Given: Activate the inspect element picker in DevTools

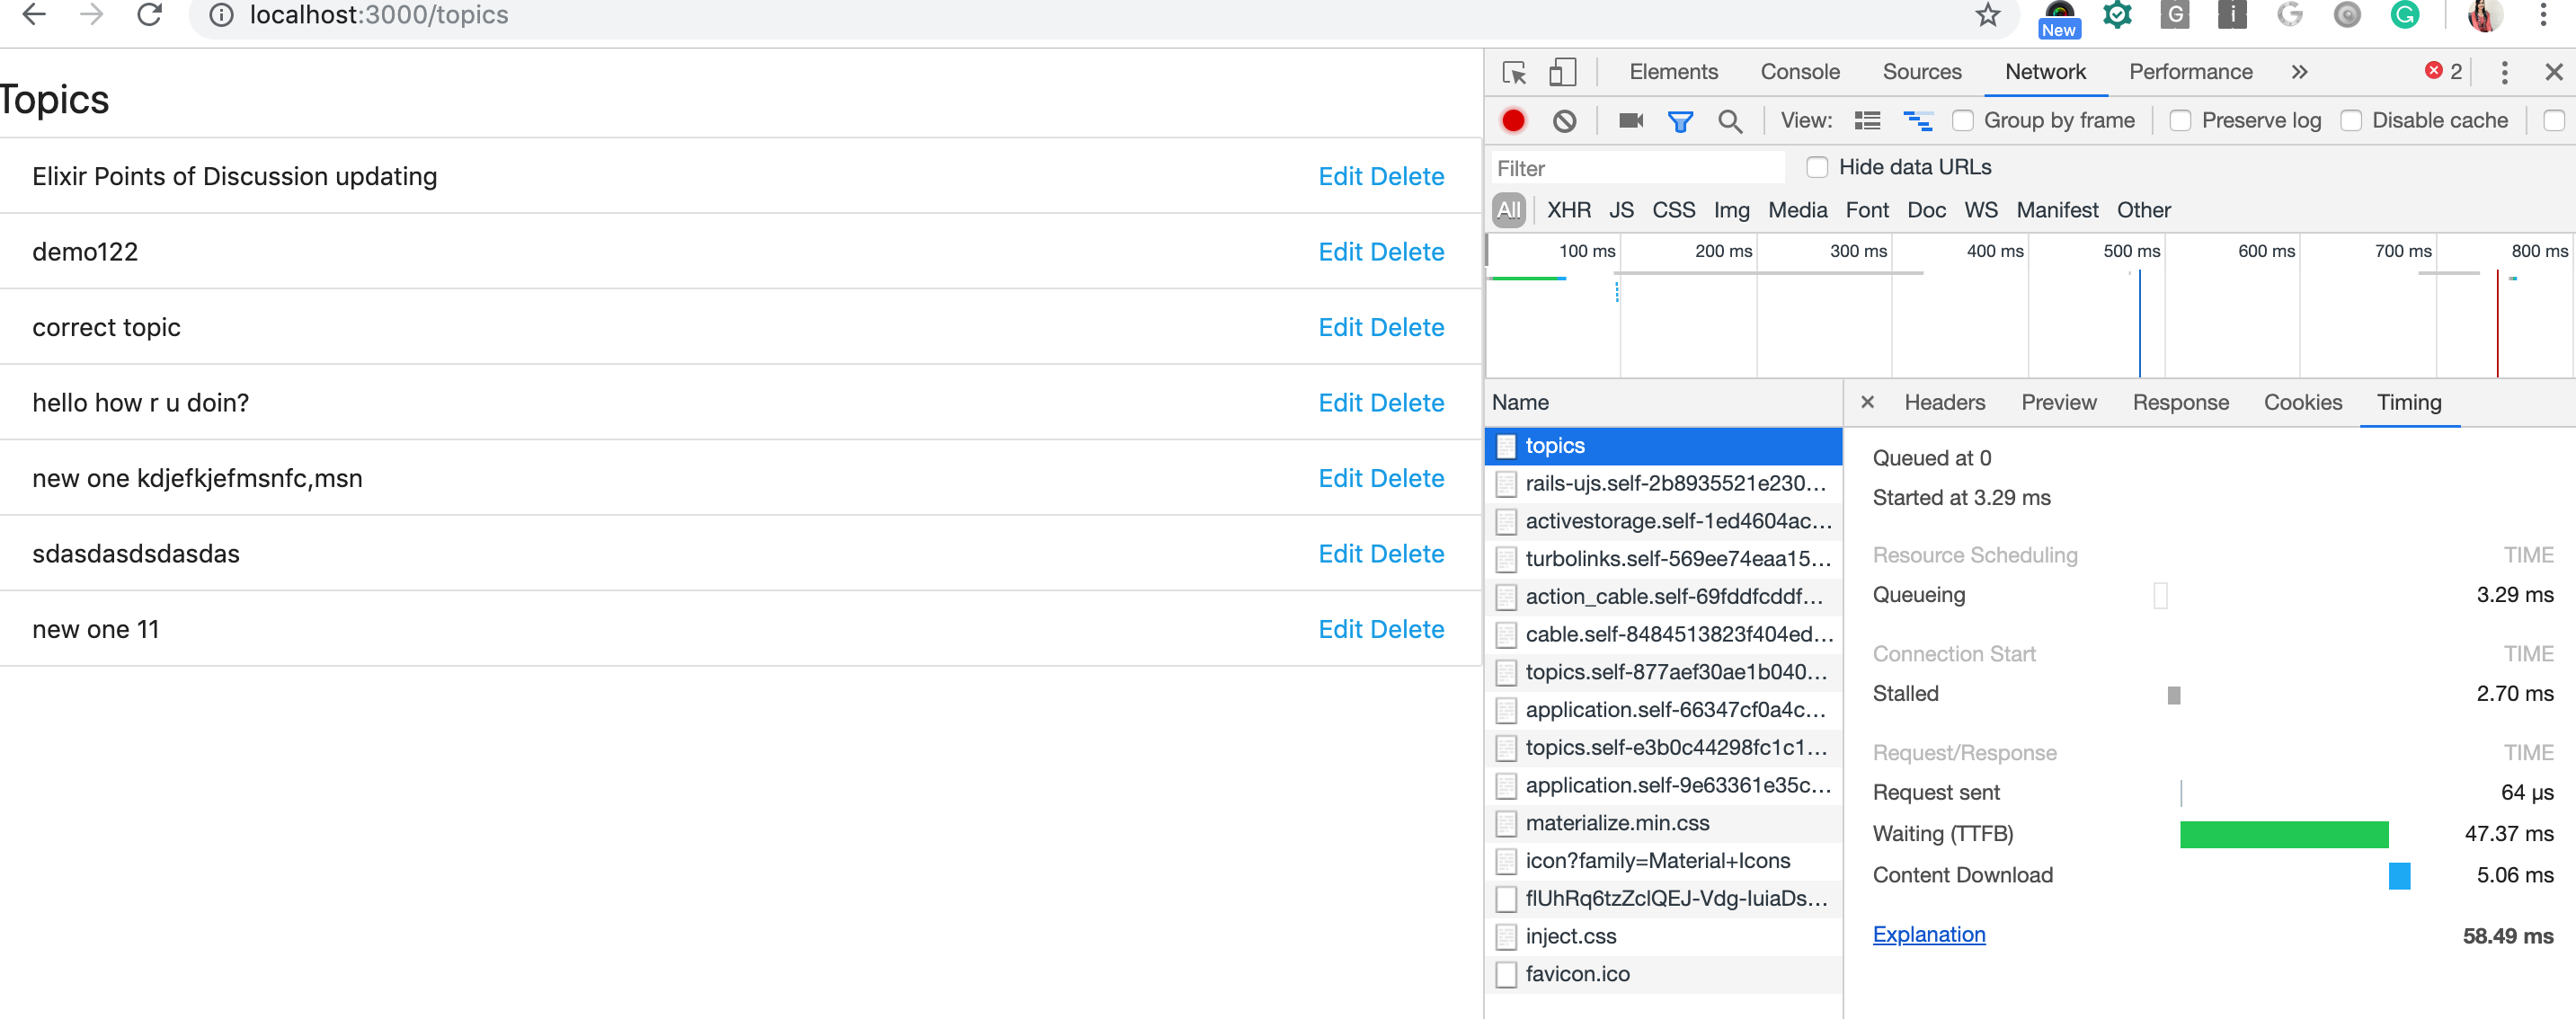Looking at the screenshot, I should (x=1514, y=72).
